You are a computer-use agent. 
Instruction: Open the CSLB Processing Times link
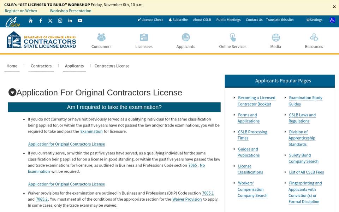click(252, 135)
